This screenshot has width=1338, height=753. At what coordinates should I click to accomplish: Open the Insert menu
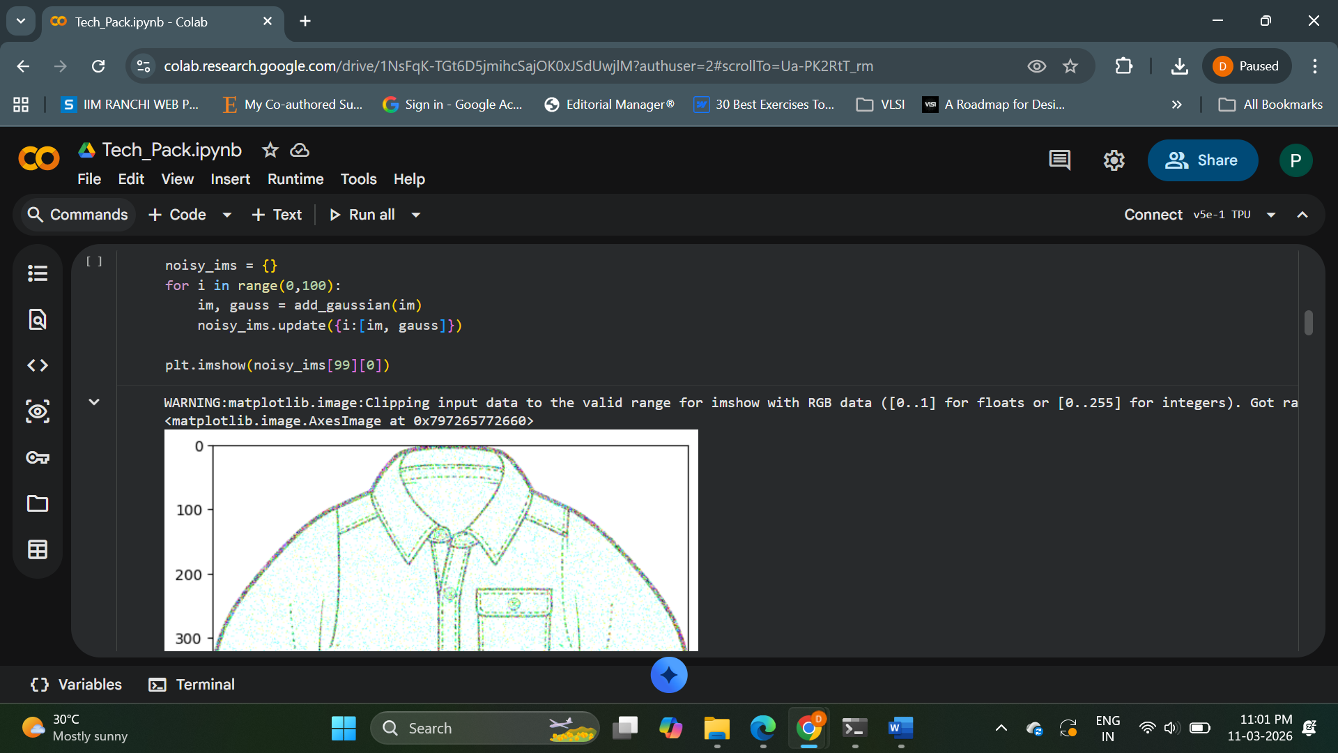click(x=230, y=179)
